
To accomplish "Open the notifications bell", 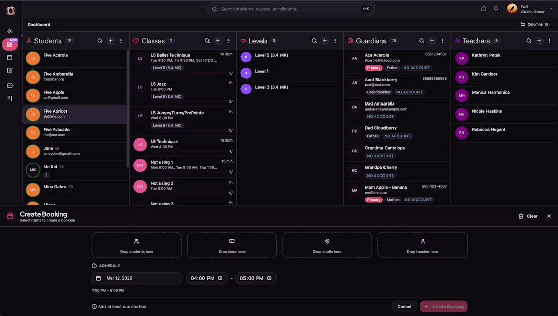I will (x=496, y=9).
